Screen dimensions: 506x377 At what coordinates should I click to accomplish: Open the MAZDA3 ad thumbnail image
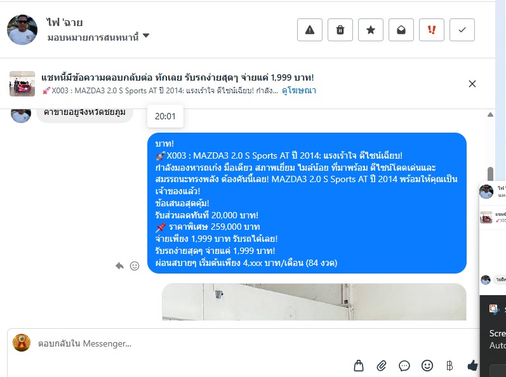click(22, 84)
